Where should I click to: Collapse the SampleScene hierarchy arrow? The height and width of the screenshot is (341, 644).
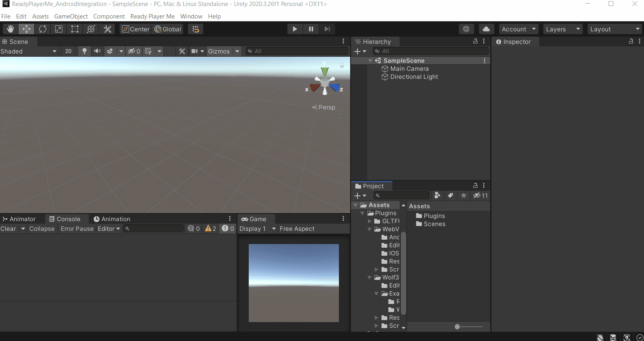coord(370,61)
